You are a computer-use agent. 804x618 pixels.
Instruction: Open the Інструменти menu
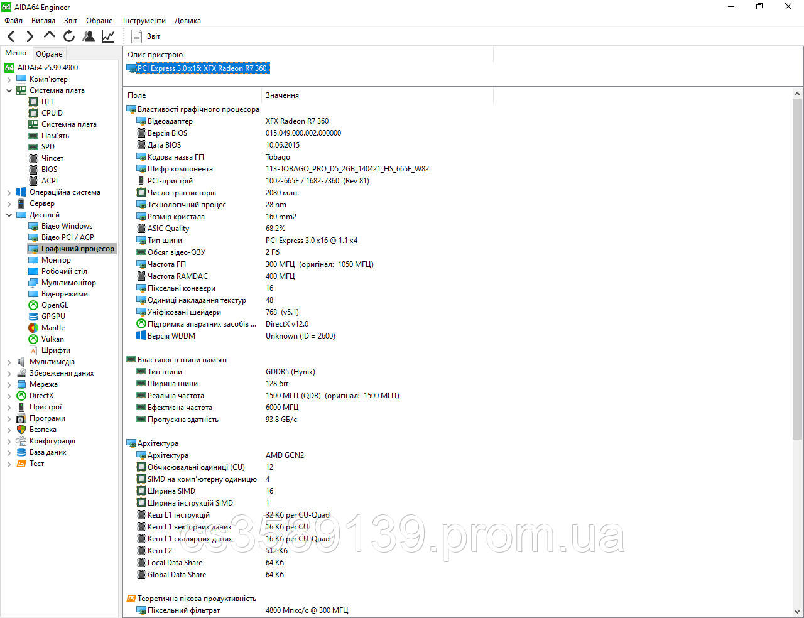pyautogui.click(x=144, y=20)
